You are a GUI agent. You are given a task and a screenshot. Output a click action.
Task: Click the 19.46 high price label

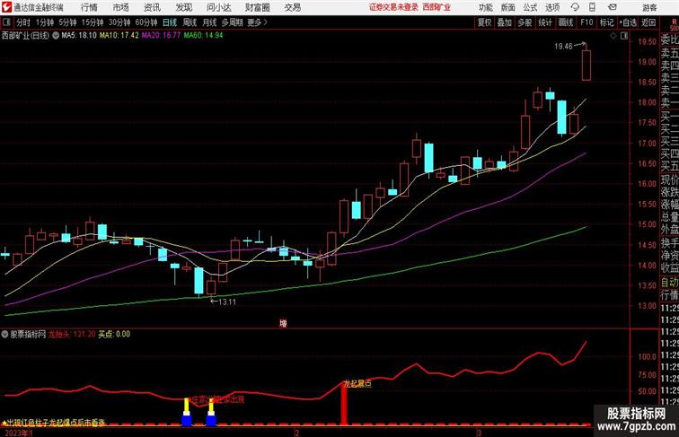(x=563, y=47)
